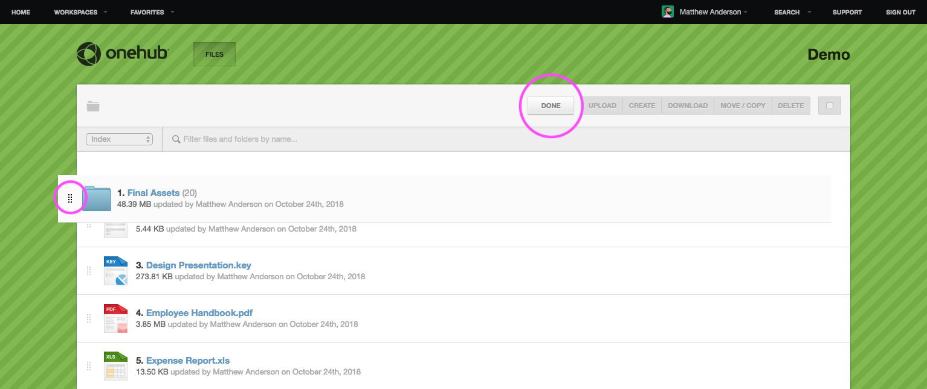Click the Upload button
927x389 pixels.
[x=602, y=106]
